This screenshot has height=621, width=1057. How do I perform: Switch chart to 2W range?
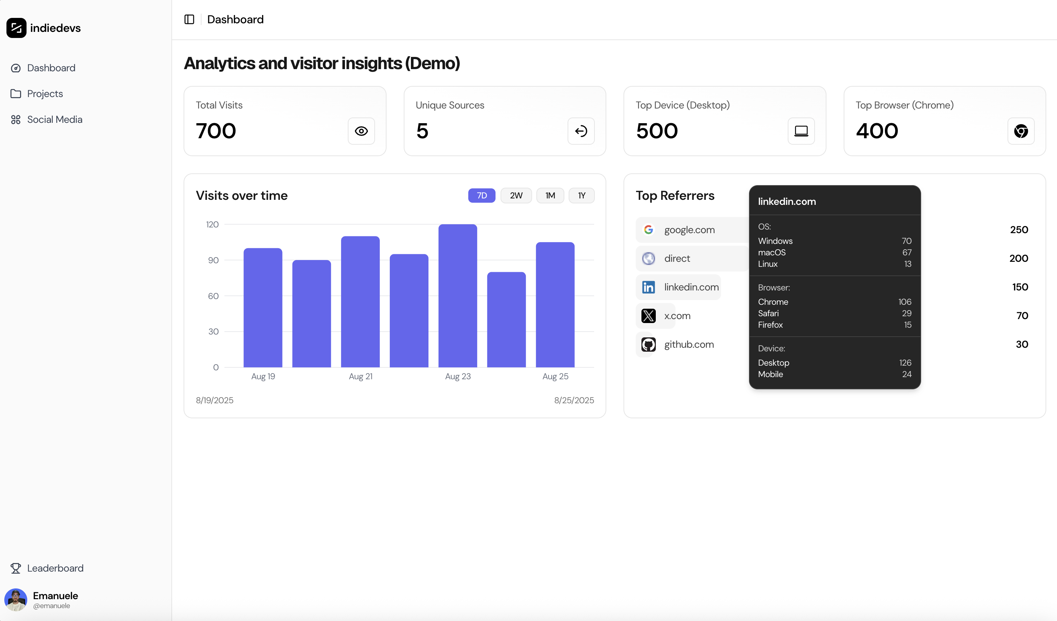pyautogui.click(x=516, y=196)
